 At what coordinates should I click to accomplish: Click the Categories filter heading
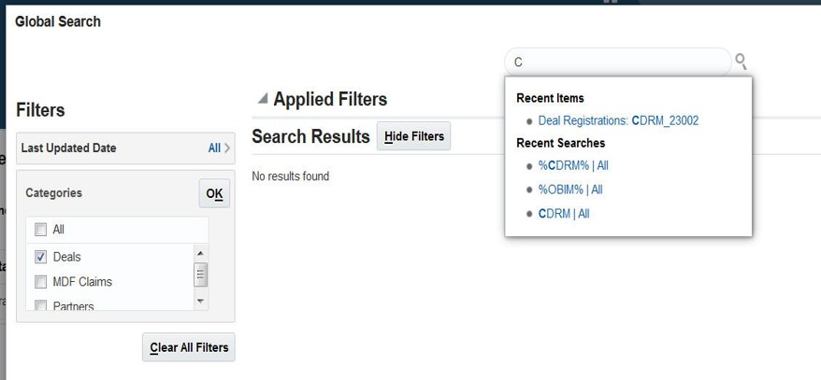coord(53,193)
